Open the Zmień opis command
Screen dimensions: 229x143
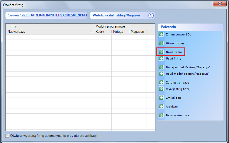(174, 98)
